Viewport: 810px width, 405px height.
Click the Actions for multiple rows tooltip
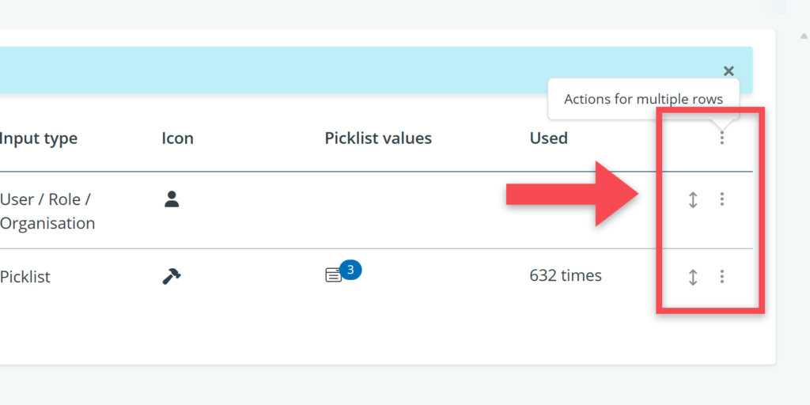[x=643, y=99]
